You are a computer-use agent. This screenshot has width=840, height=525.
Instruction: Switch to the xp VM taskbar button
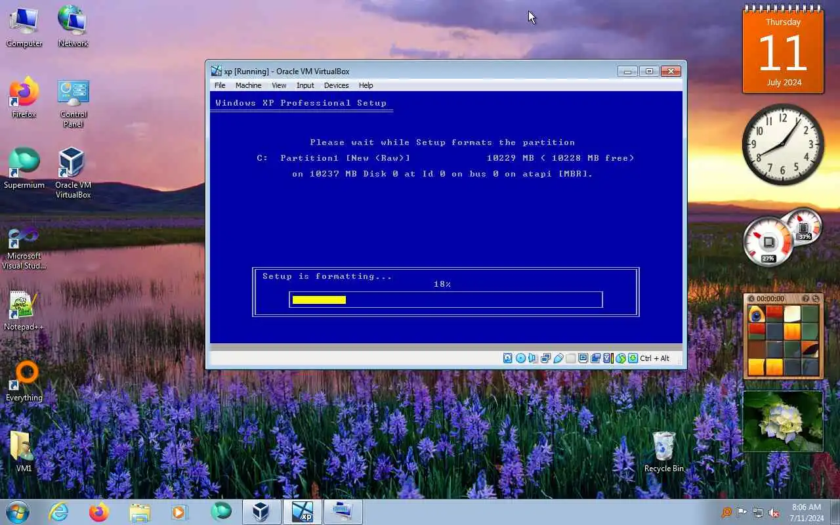pyautogui.click(x=303, y=512)
